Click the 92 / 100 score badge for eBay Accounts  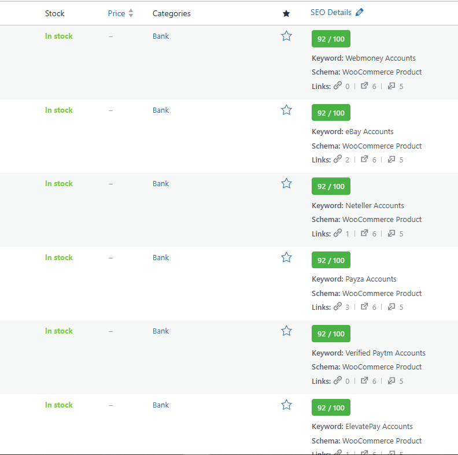pos(331,113)
